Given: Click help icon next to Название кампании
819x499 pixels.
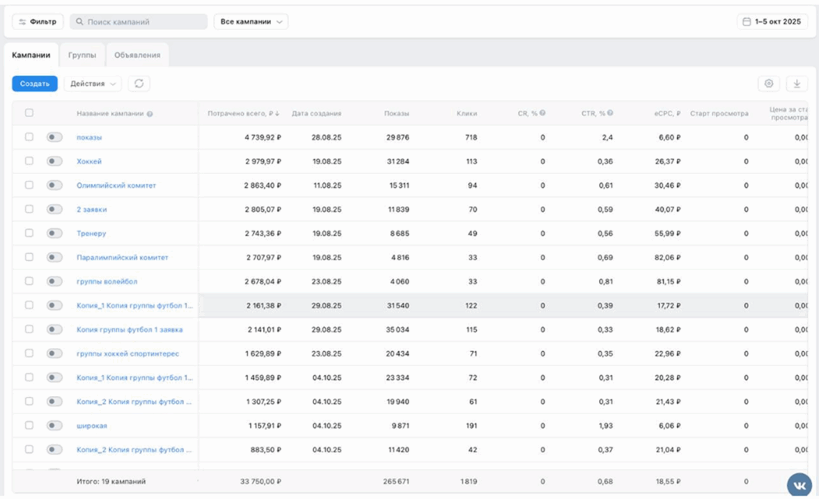Looking at the screenshot, I should (150, 114).
